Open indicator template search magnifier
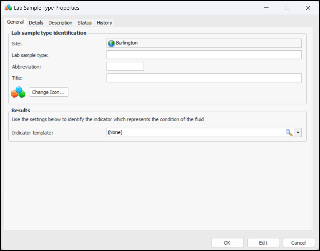The height and width of the screenshot is (251, 320). click(289, 133)
